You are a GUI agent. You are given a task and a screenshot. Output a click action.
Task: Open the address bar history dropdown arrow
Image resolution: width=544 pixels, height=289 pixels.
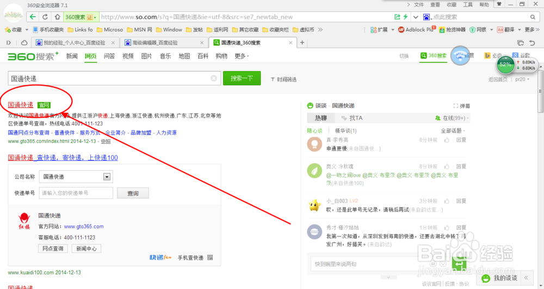(x=415, y=17)
